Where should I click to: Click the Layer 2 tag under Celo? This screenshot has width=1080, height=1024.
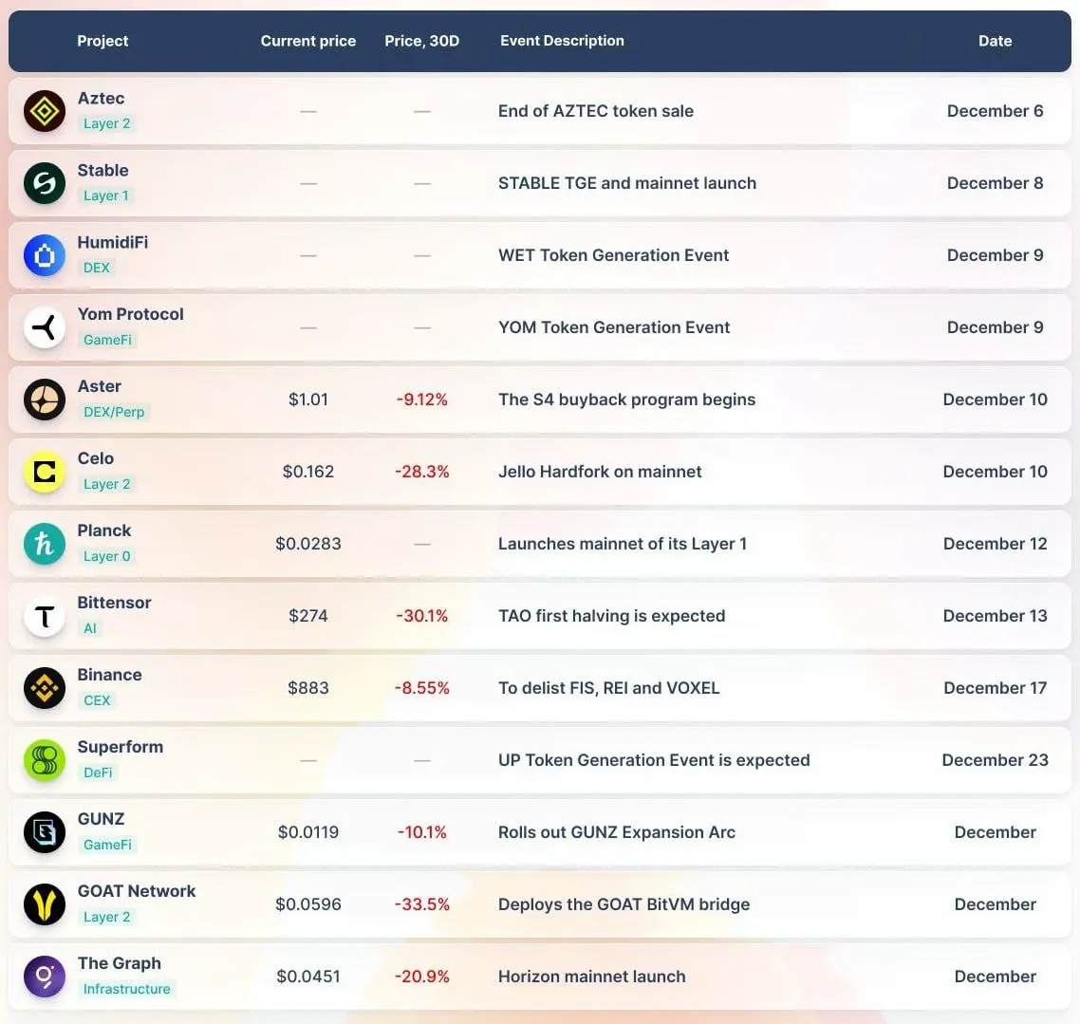pyautogui.click(x=106, y=484)
